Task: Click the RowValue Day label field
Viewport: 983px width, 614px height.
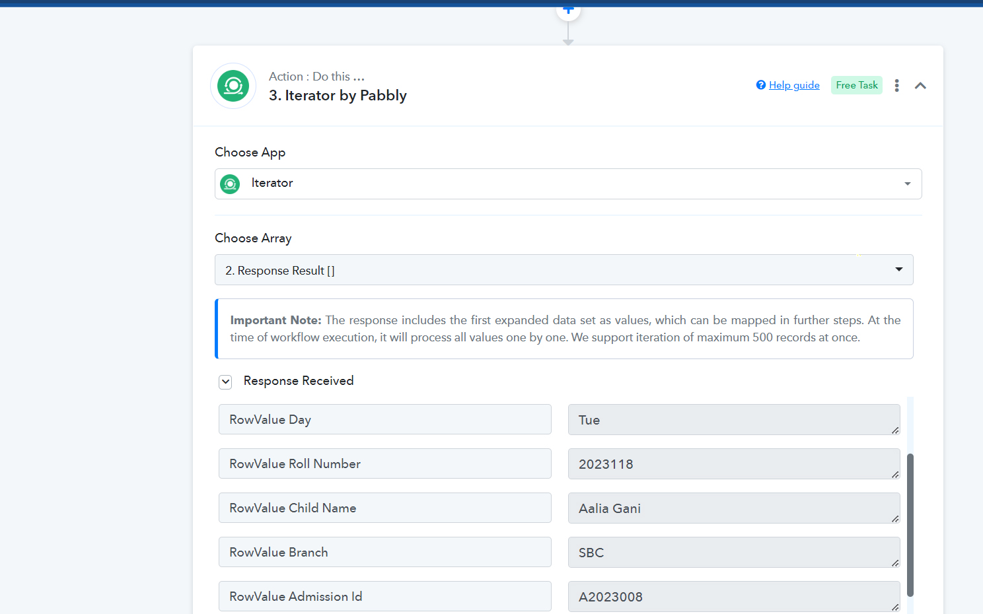Action: coord(385,420)
